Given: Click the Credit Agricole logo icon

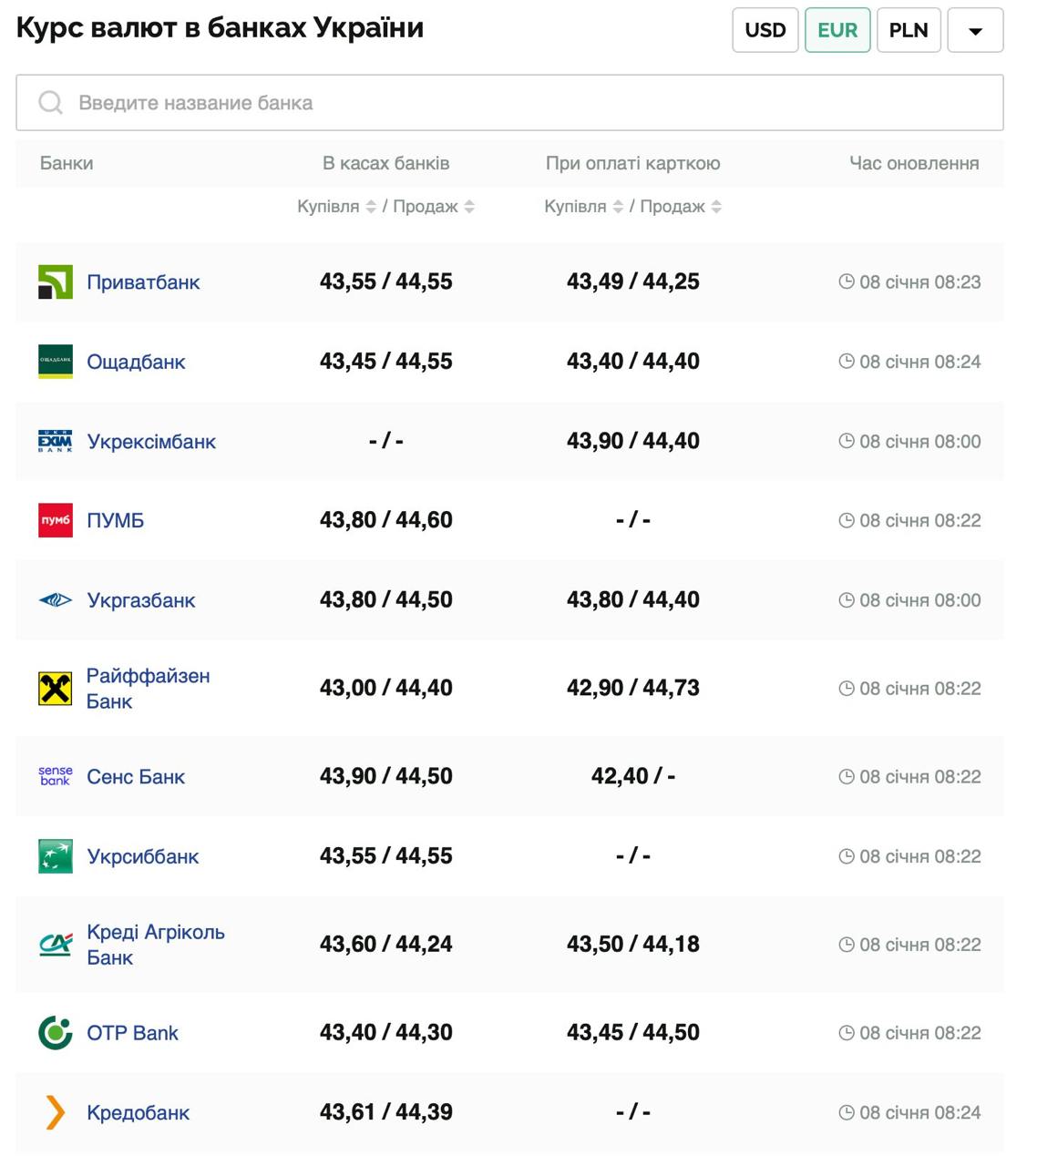Looking at the screenshot, I should click(x=55, y=945).
